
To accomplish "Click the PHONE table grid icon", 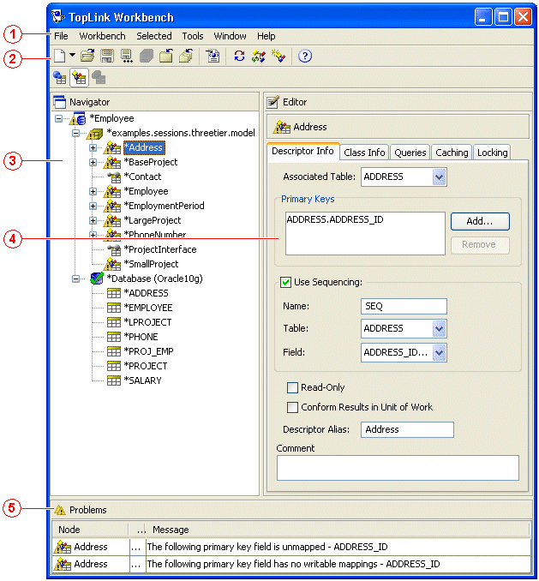I will (114, 337).
